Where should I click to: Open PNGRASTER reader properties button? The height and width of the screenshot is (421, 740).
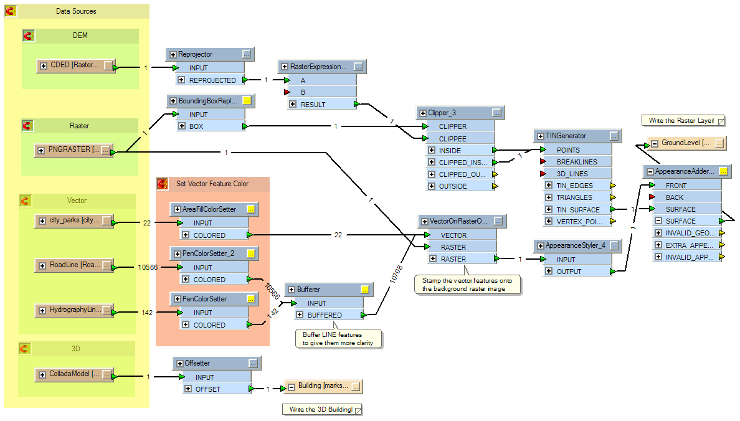click(106, 151)
